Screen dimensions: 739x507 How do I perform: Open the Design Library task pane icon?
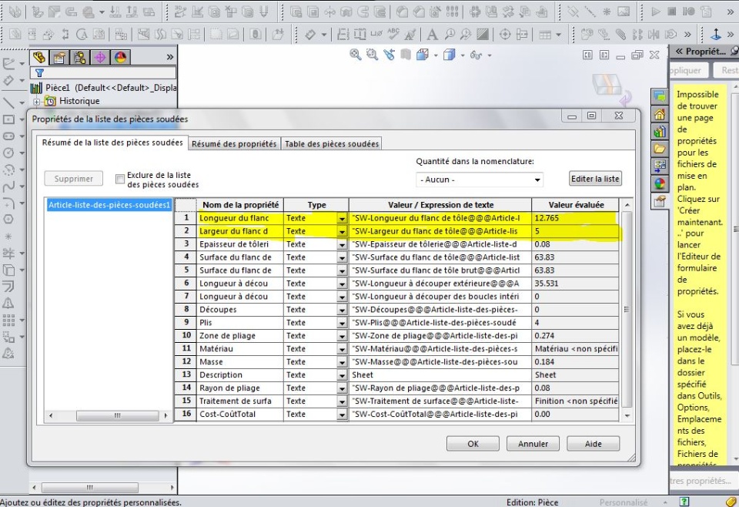coord(660,132)
